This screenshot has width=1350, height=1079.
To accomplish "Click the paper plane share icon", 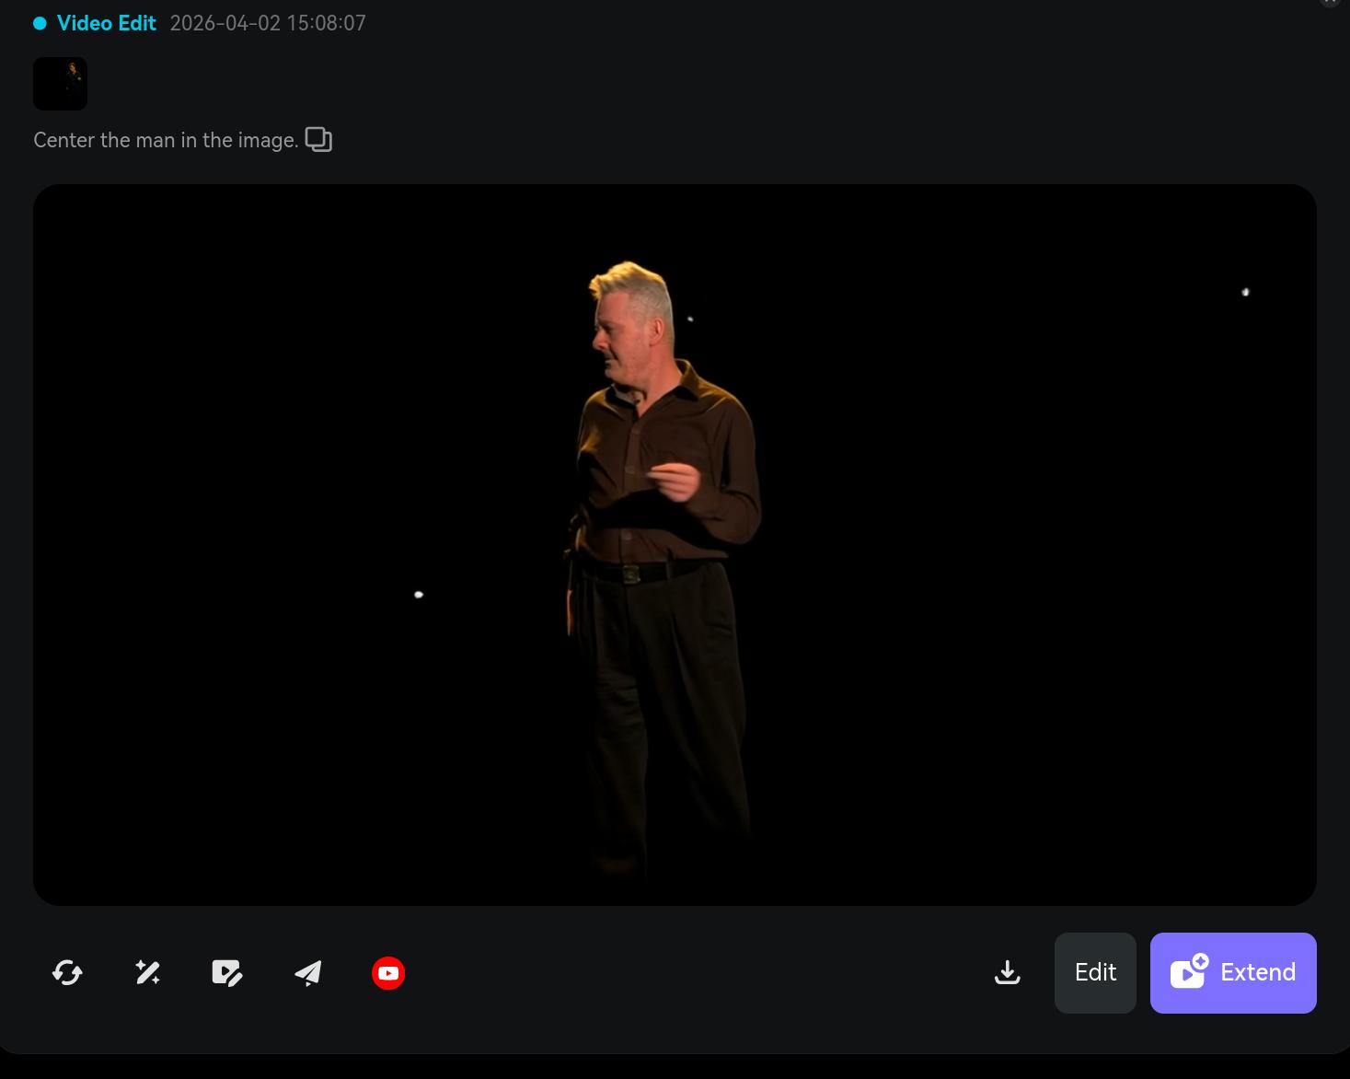I will [308, 972].
